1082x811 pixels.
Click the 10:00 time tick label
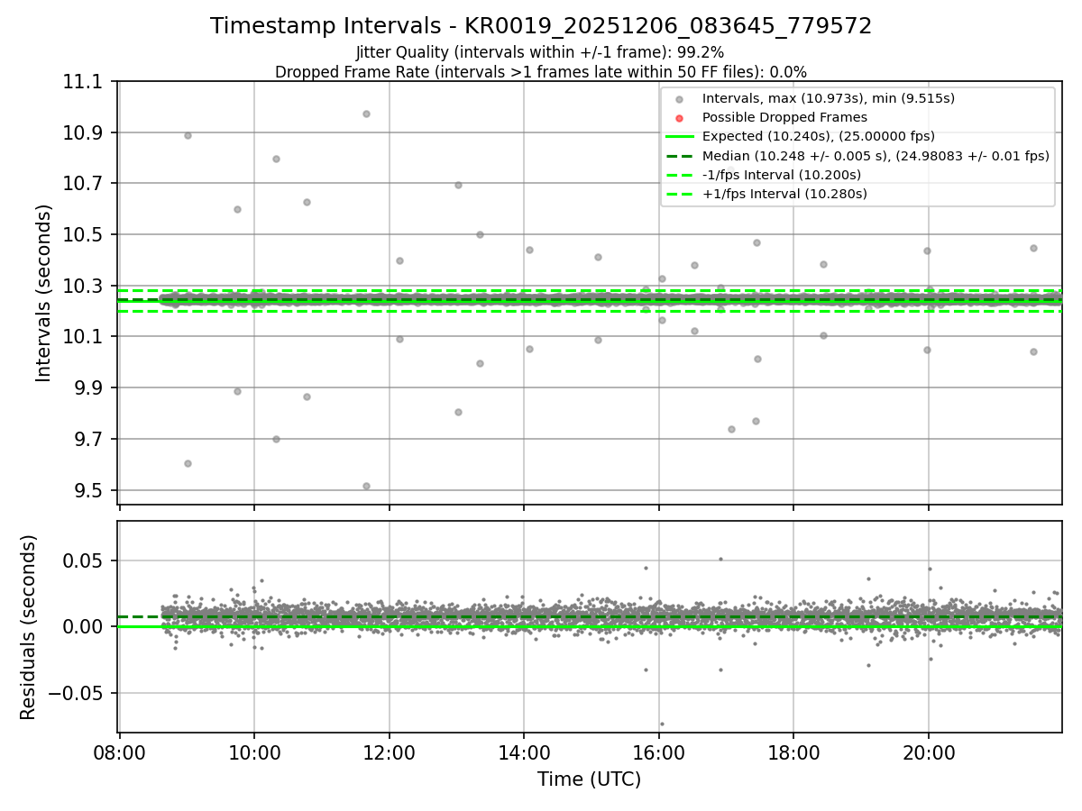(254, 752)
